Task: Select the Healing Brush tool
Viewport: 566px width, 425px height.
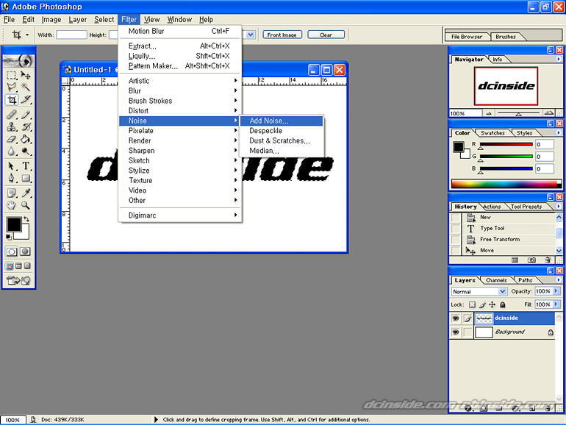Action: click(x=11, y=115)
